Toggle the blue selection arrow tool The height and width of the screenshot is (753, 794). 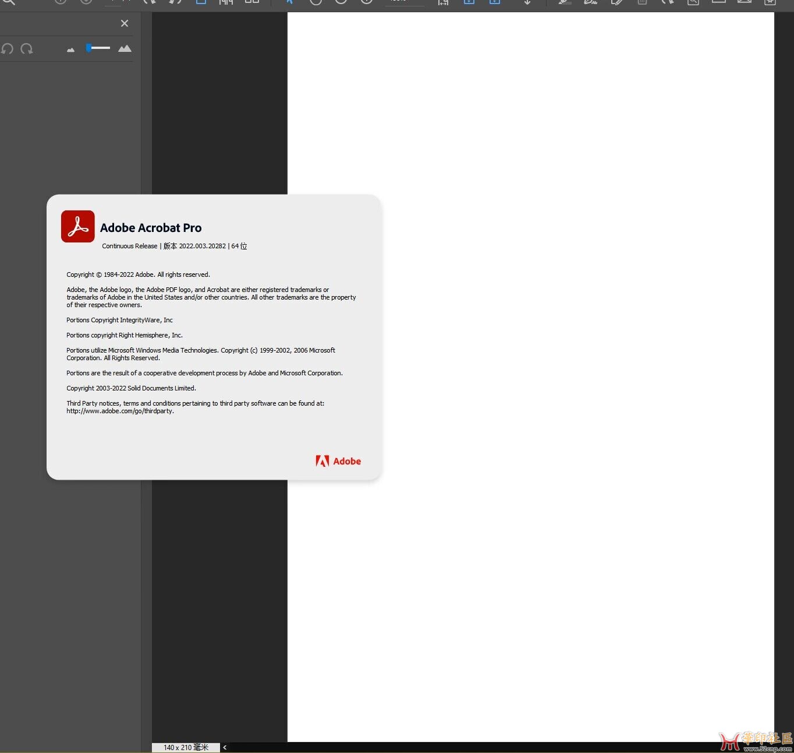(x=289, y=2)
